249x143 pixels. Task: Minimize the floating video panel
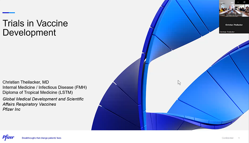tap(238, 2)
